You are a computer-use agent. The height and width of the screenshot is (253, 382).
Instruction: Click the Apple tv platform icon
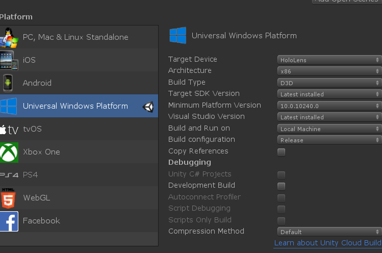(9, 130)
